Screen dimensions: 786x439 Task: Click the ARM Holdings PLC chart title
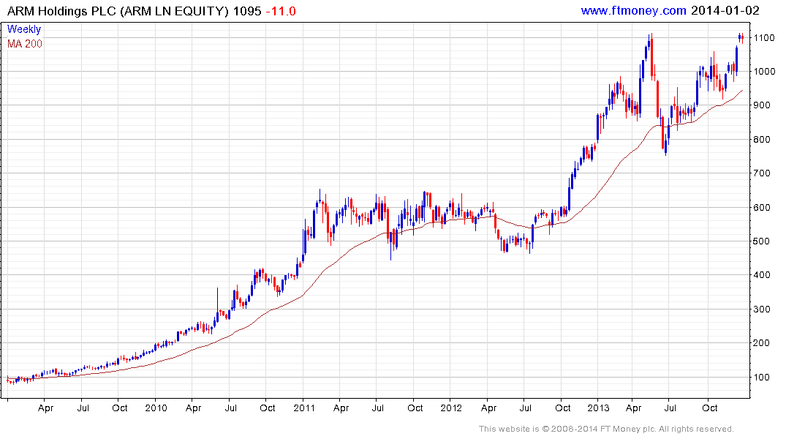(118, 11)
